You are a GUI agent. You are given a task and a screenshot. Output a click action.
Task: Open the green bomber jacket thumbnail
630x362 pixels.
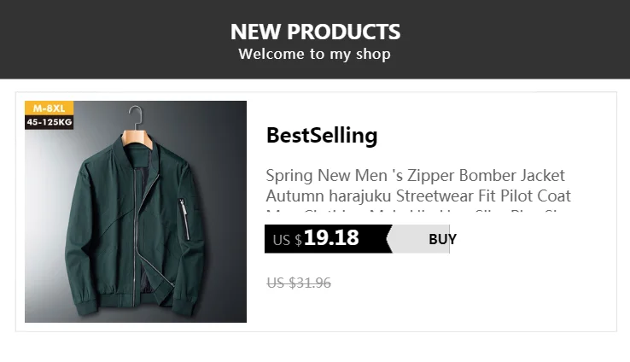point(136,212)
